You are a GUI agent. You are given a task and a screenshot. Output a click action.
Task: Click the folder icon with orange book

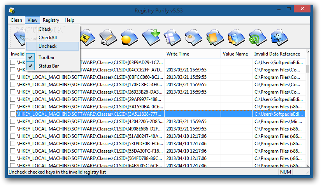point(215,37)
